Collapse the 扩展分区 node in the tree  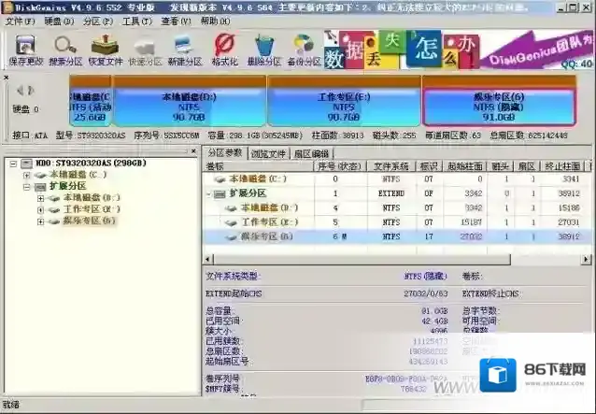[x=26, y=187]
